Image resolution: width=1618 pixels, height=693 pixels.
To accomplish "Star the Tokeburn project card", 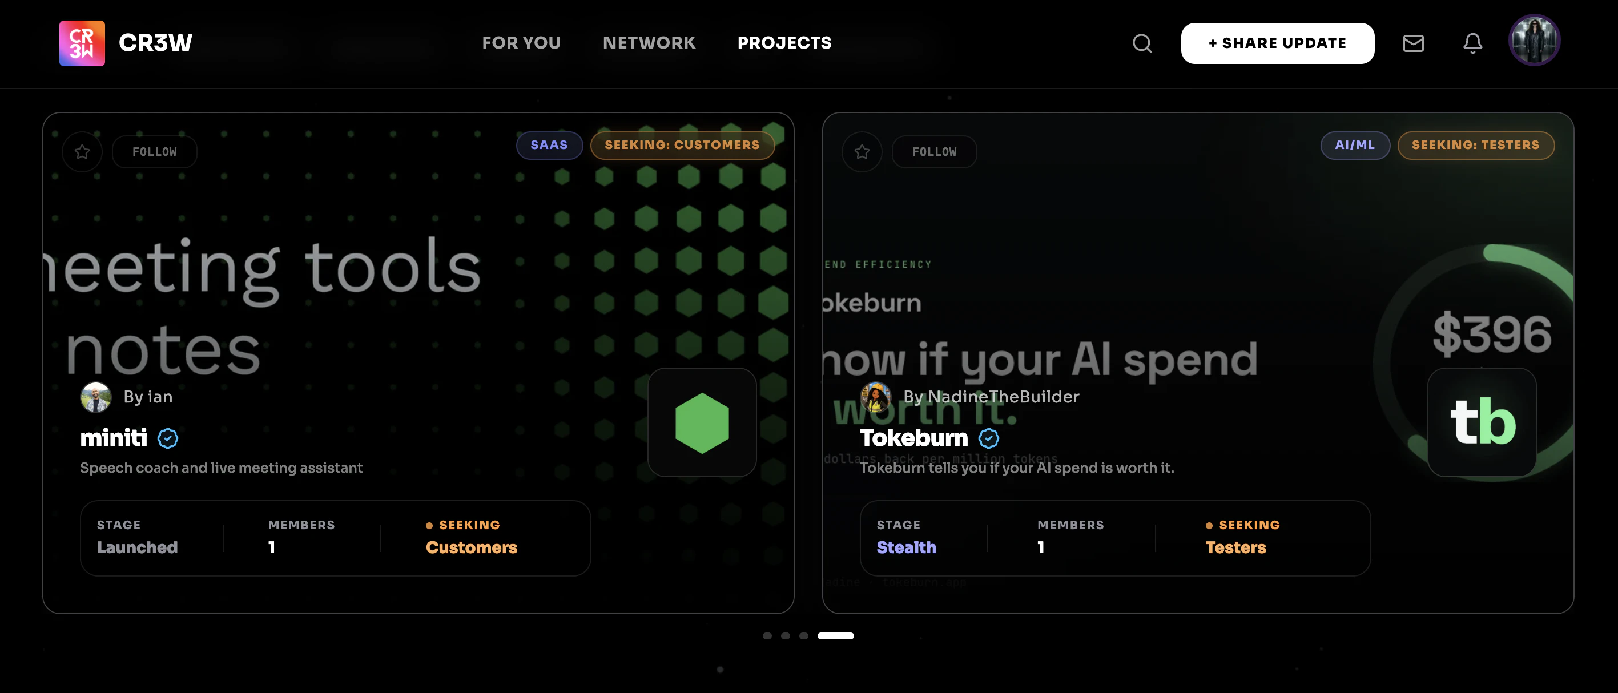I will (x=862, y=151).
